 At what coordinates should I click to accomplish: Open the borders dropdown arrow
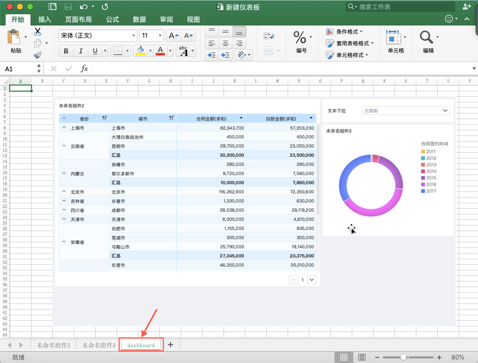point(127,51)
